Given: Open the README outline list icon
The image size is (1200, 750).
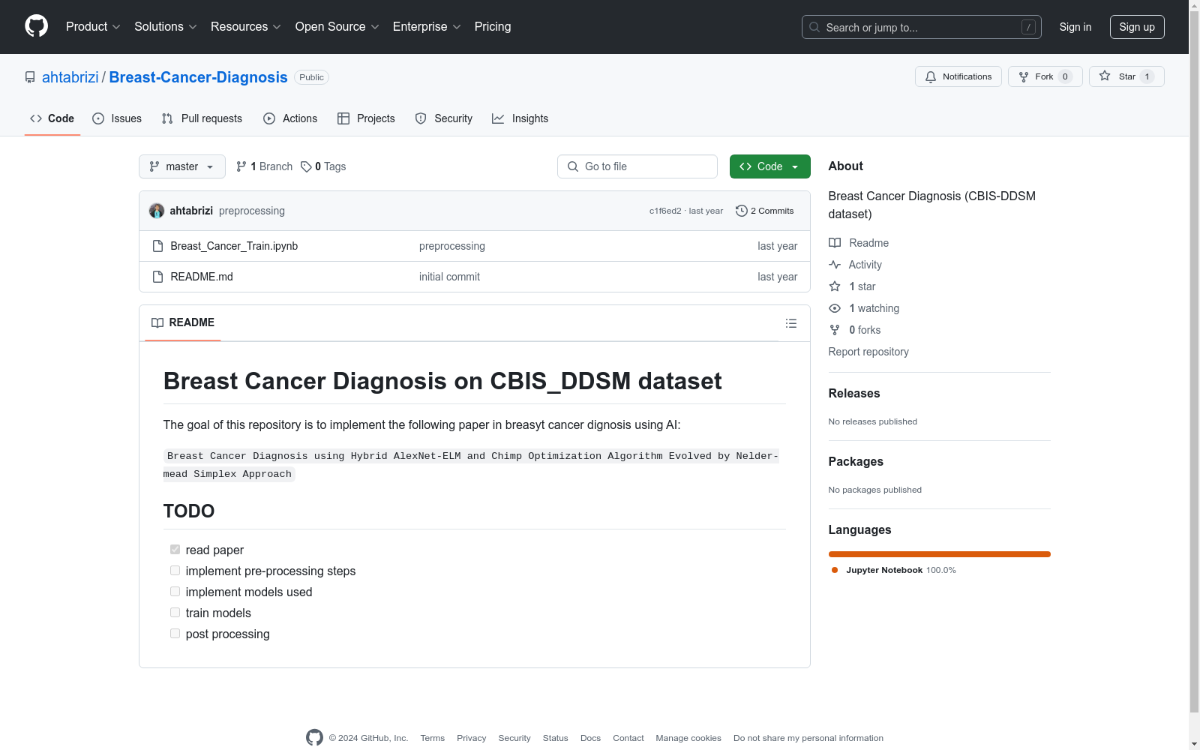Looking at the screenshot, I should (x=791, y=323).
